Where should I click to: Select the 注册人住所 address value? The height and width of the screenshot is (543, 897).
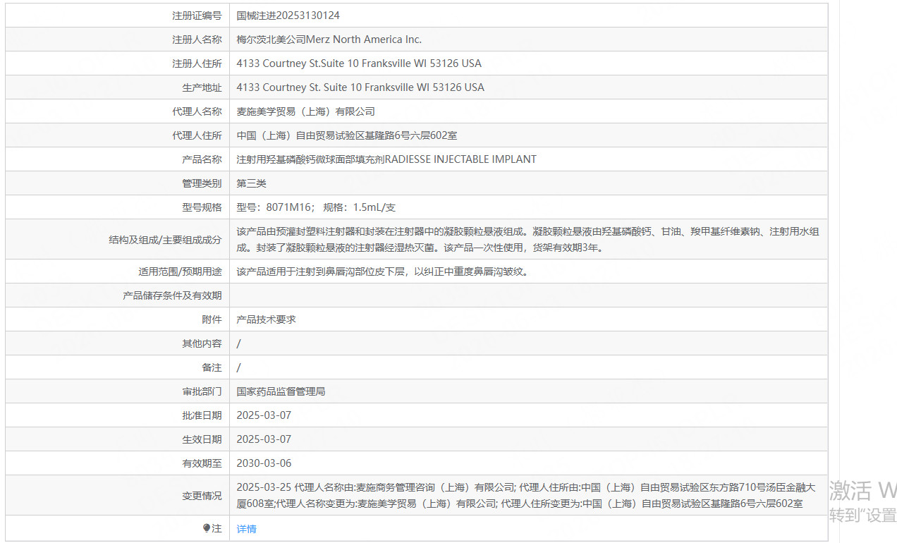[x=359, y=63]
